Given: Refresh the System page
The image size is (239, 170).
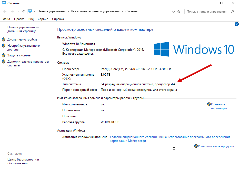Looking at the screenshot, I should [x=179, y=12].
